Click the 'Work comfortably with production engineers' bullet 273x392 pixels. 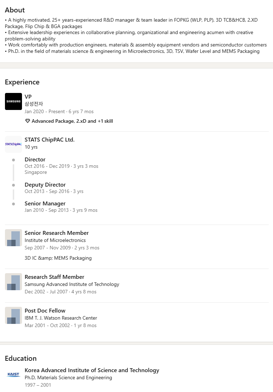(136, 45)
